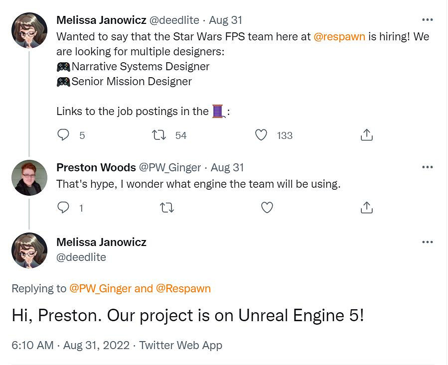Open more options on the first tweet

pos(427,20)
